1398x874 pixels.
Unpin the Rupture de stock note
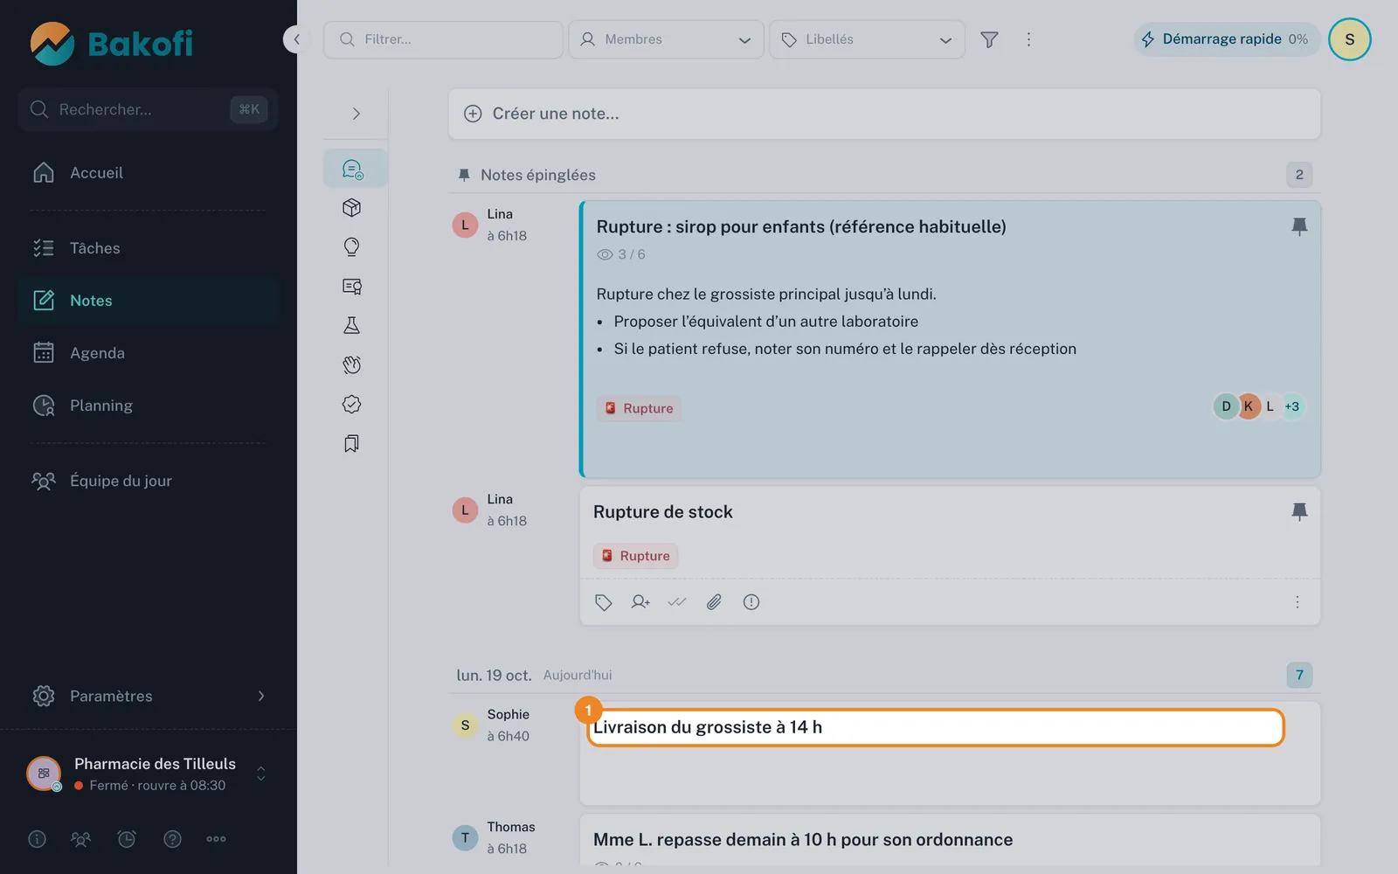point(1299,511)
